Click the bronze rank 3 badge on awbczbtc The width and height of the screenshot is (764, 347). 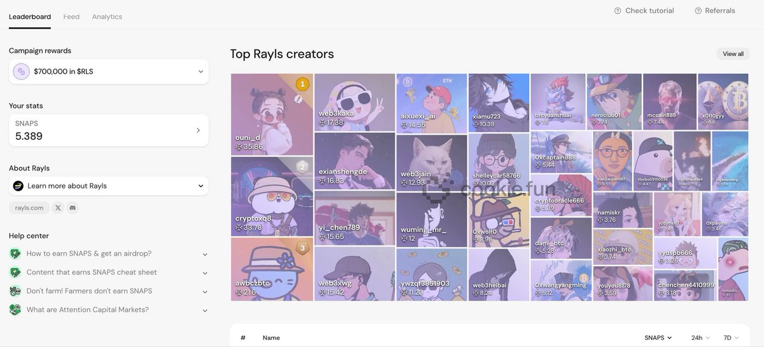coord(302,248)
